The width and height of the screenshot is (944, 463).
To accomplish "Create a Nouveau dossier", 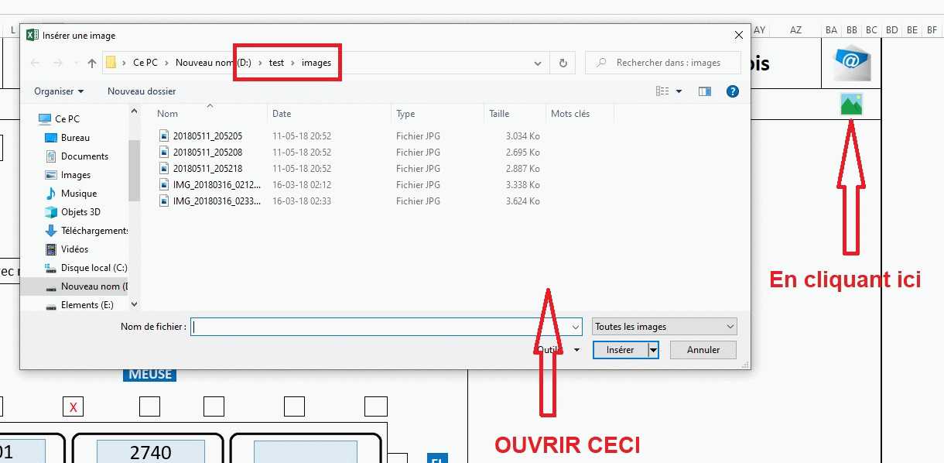I will (142, 91).
